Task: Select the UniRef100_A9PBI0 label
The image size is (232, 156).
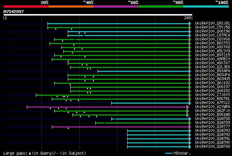Action: point(212,59)
